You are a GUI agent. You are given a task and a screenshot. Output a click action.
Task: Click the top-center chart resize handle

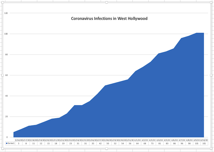[107, 3]
